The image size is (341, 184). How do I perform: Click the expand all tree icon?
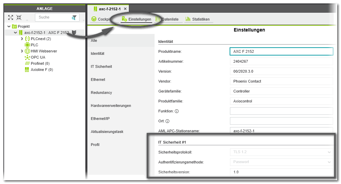10,17
